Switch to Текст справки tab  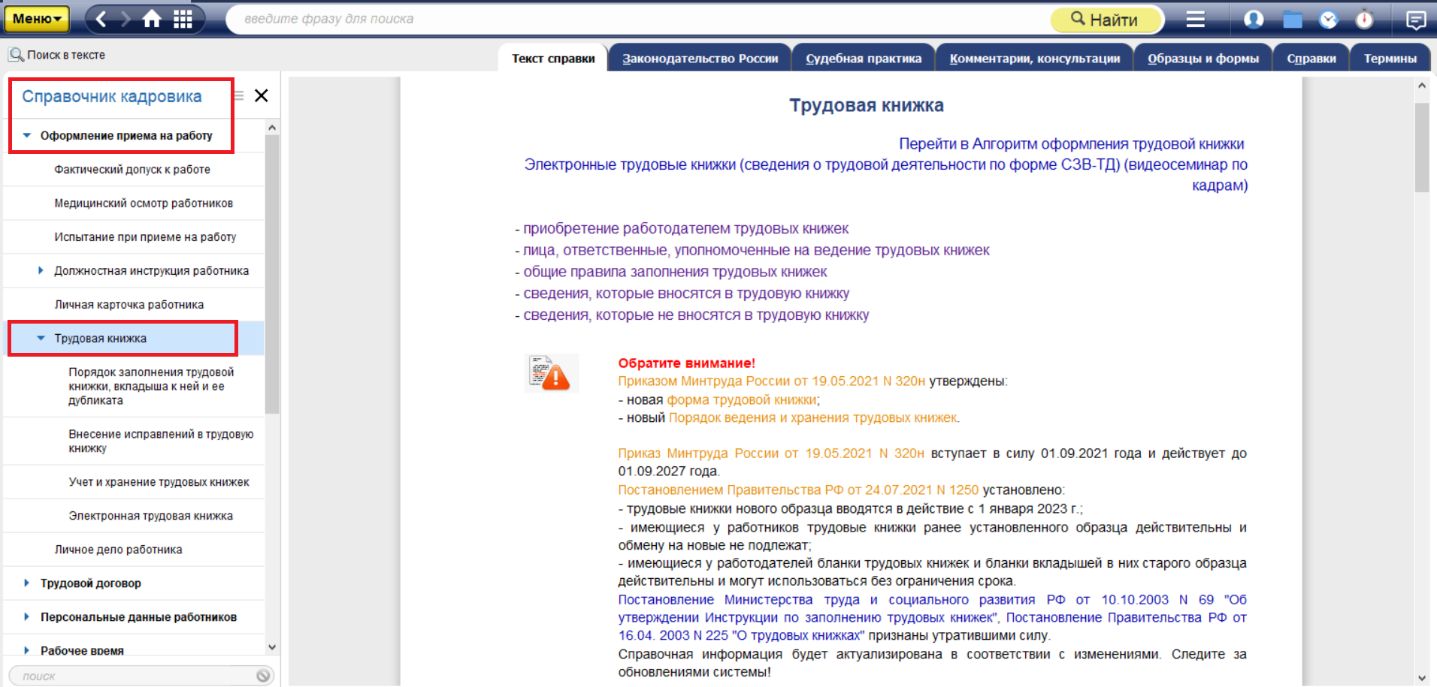click(x=553, y=59)
